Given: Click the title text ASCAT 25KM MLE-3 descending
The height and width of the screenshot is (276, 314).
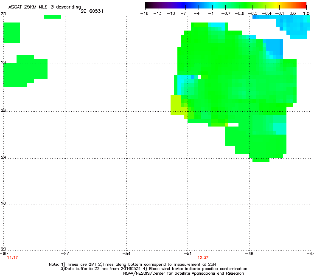Looking at the screenshot, I should coord(45,7).
